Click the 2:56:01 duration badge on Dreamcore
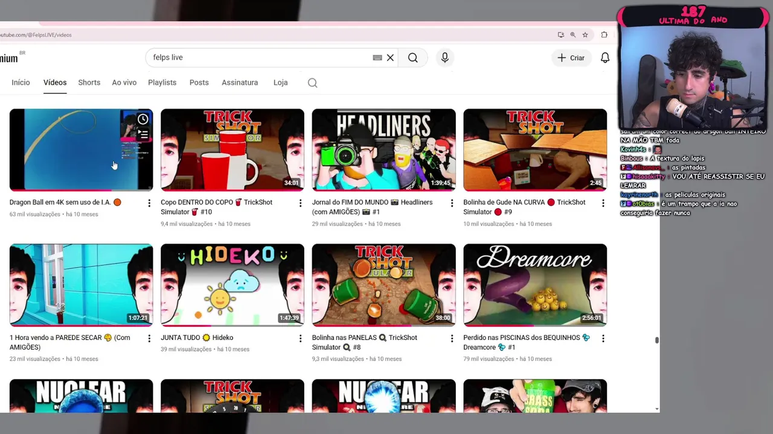Viewport: 773px width, 434px height. 592,318
